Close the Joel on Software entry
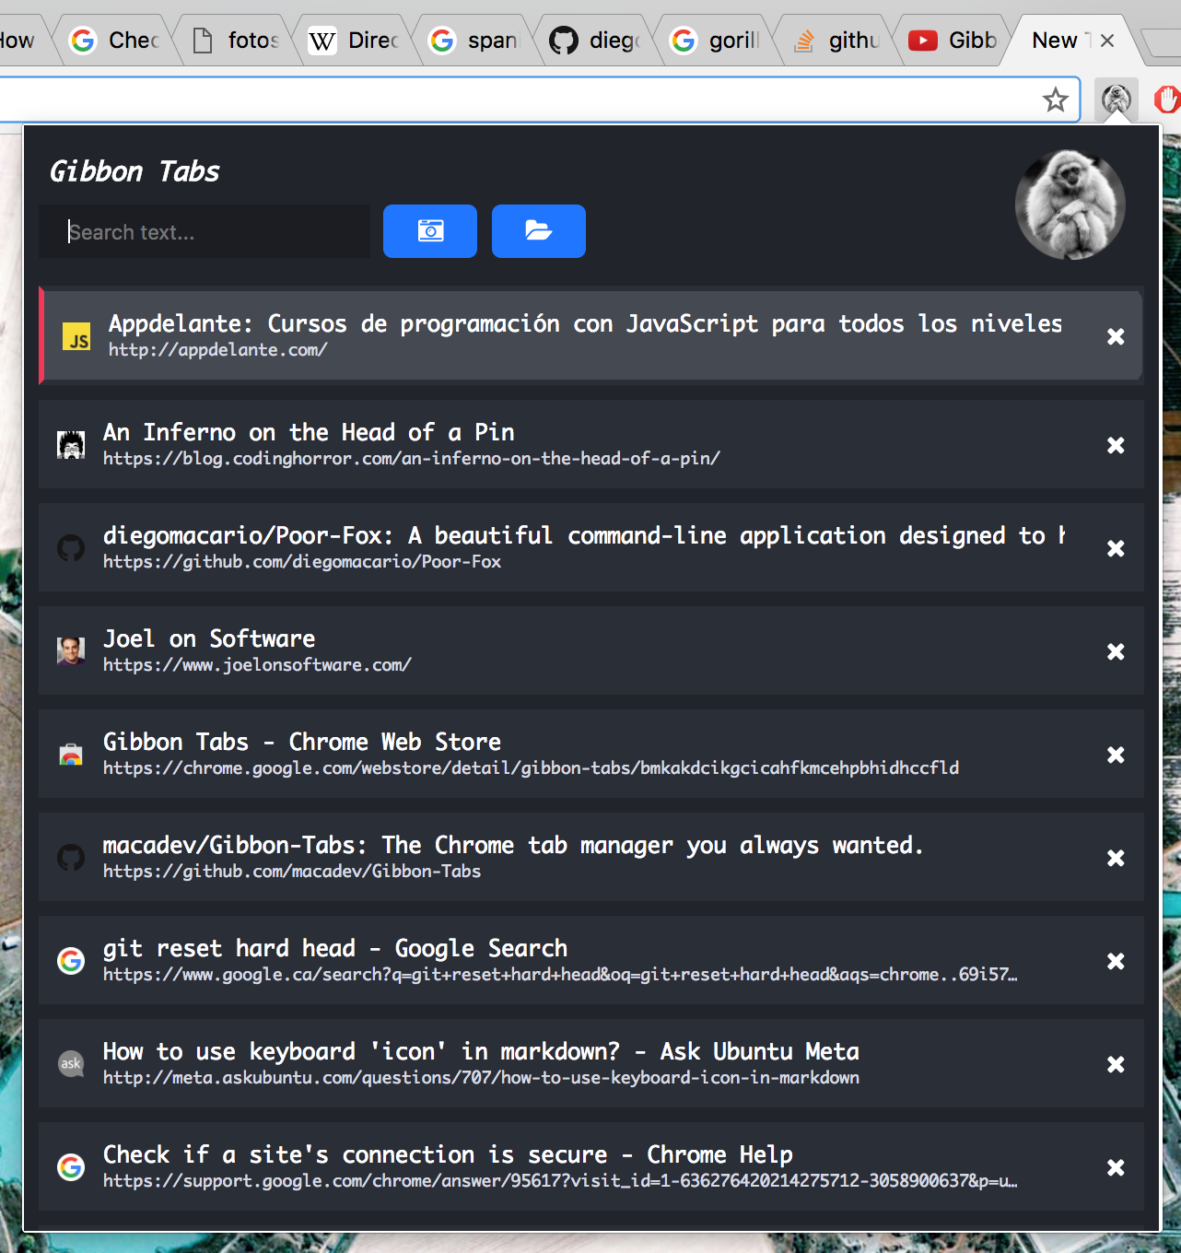The height and width of the screenshot is (1253, 1181). (x=1116, y=651)
